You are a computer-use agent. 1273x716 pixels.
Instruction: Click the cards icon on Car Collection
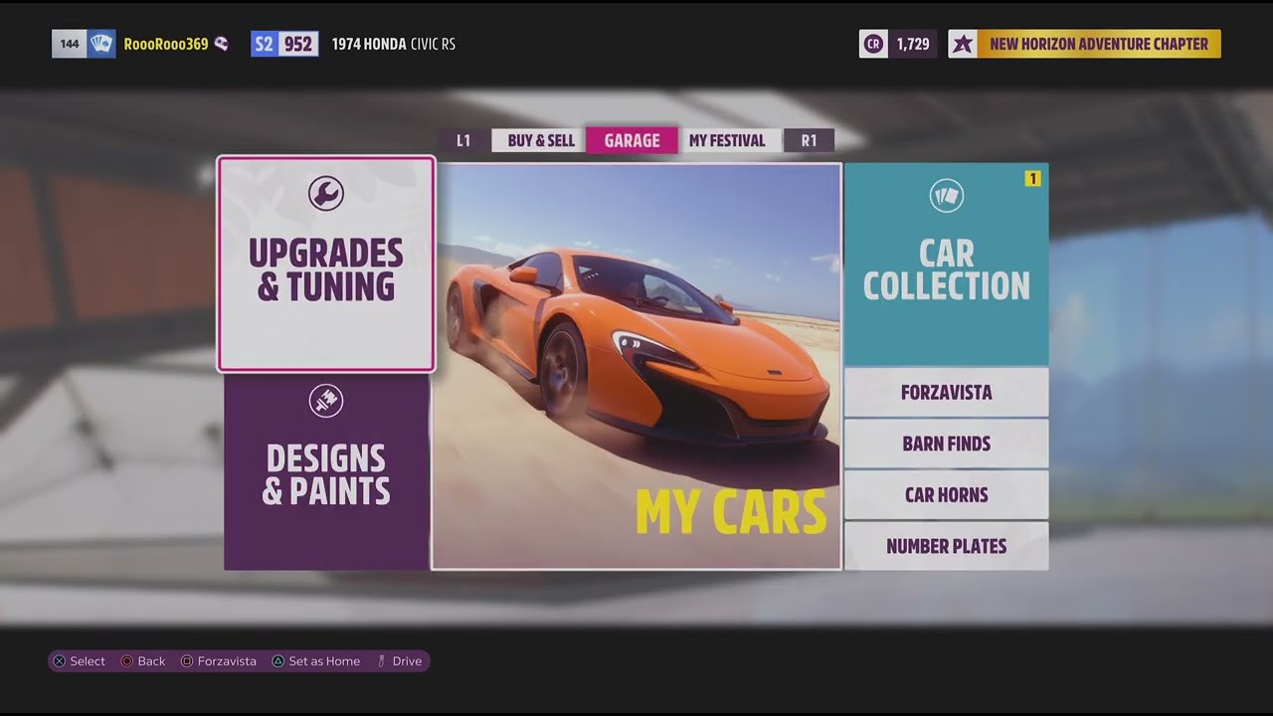coord(947,196)
